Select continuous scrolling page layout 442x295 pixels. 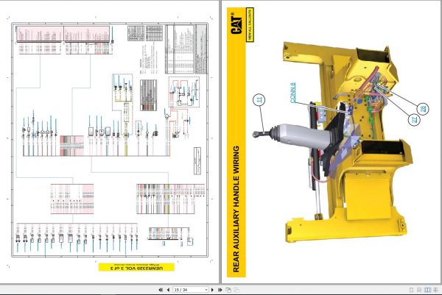pos(419,290)
